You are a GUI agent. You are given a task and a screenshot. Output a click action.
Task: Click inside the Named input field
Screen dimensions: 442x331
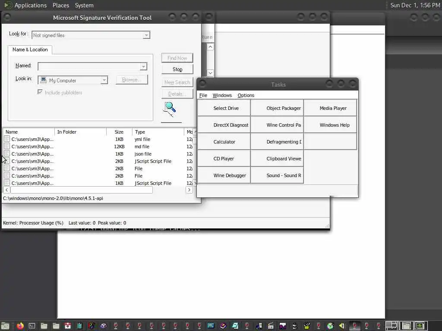coord(89,66)
